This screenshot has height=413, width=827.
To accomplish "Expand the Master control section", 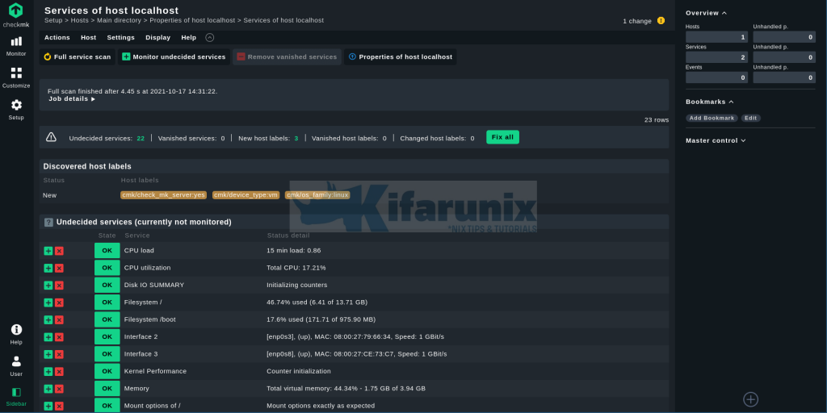I will (x=716, y=140).
